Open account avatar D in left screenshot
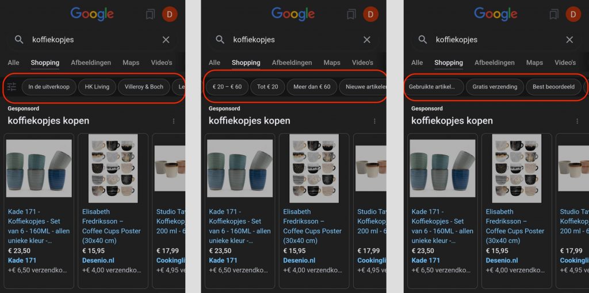 coord(170,14)
